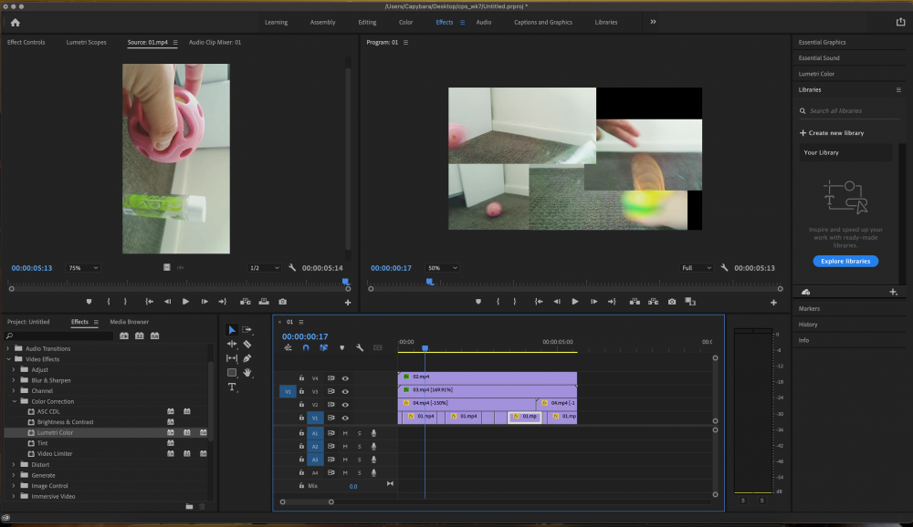913x527 pixels.
Task: Click Insert button in Source monitor
Action: [245, 301]
